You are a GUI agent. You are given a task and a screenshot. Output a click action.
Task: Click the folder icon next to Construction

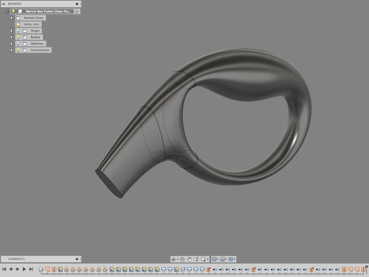coord(25,50)
